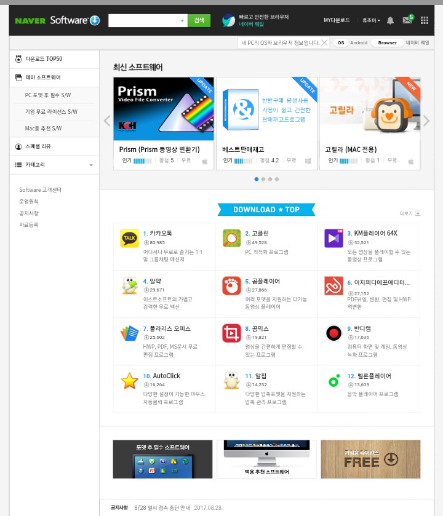Select the 알약 app icon
Image resolution: width=443 pixels, height=516 pixels.
click(129, 286)
